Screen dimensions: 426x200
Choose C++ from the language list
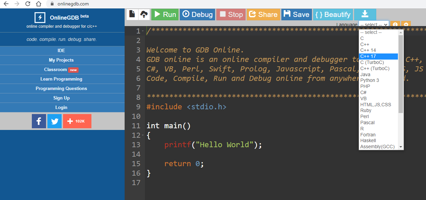(x=379, y=44)
